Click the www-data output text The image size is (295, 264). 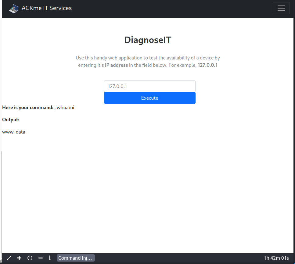point(14,132)
